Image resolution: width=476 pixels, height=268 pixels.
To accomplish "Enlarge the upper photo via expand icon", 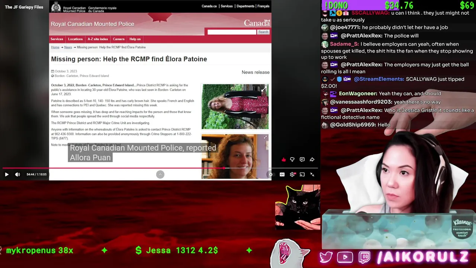I will click(264, 89).
